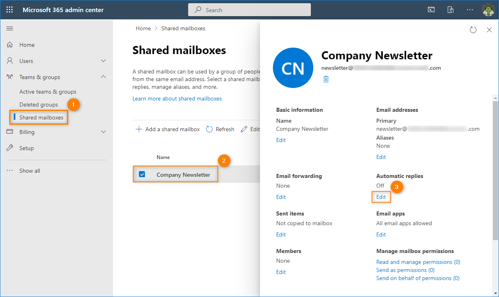The height and width of the screenshot is (297, 499).
Task: Go to Home in the sidebar
Action: [27, 45]
